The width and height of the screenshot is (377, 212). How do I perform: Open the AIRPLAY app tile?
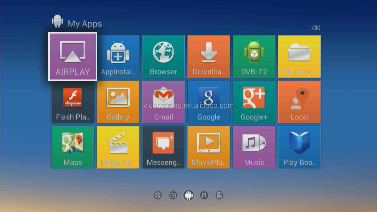pyautogui.click(x=72, y=57)
